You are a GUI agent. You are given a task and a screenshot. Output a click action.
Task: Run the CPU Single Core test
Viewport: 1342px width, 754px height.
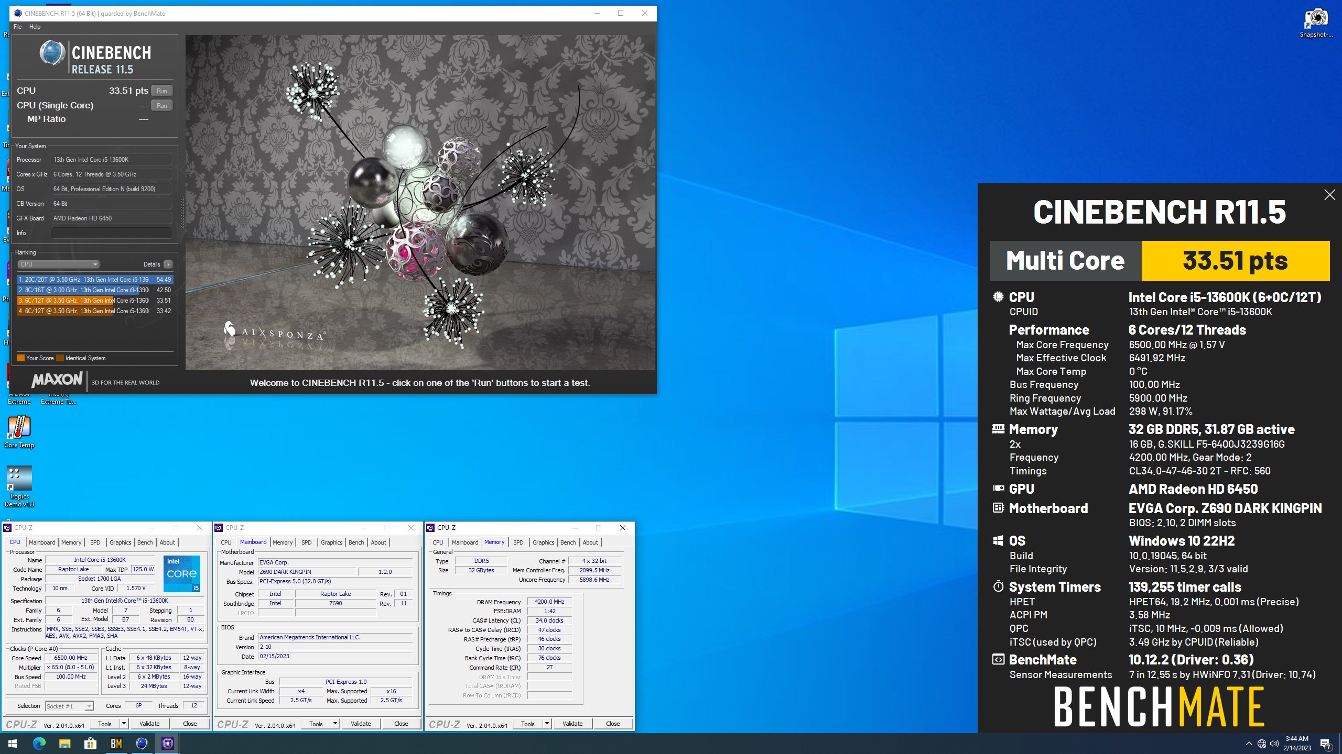(162, 105)
